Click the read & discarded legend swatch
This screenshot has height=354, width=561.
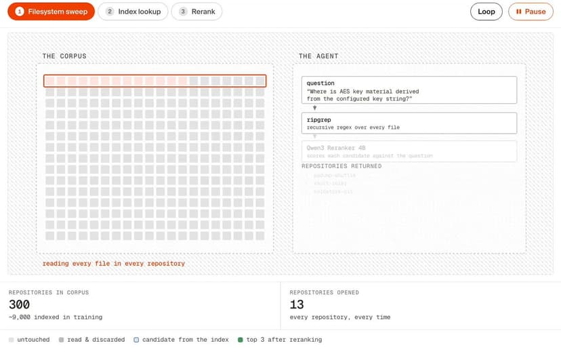click(x=61, y=340)
